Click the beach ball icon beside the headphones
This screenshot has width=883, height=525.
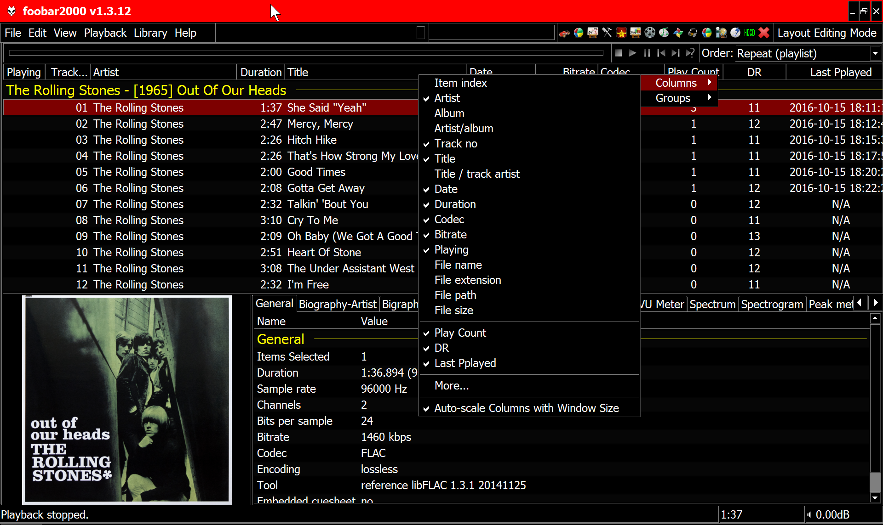tap(707, 33)
